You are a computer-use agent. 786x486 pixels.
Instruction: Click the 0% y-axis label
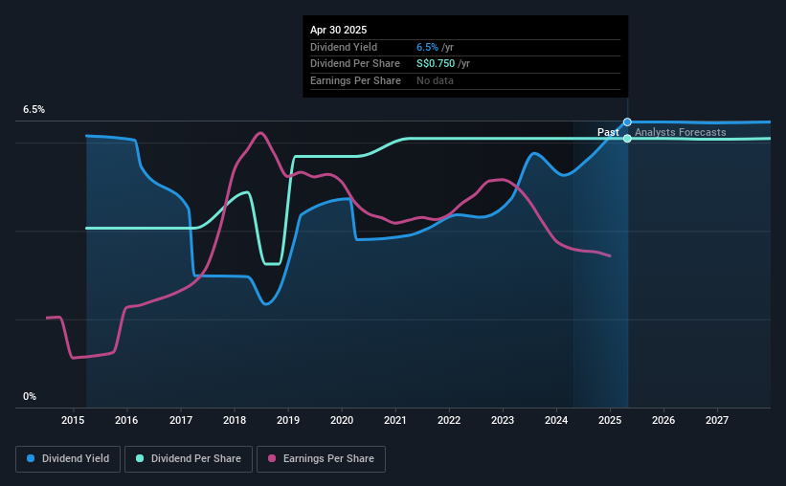[30, 396]
